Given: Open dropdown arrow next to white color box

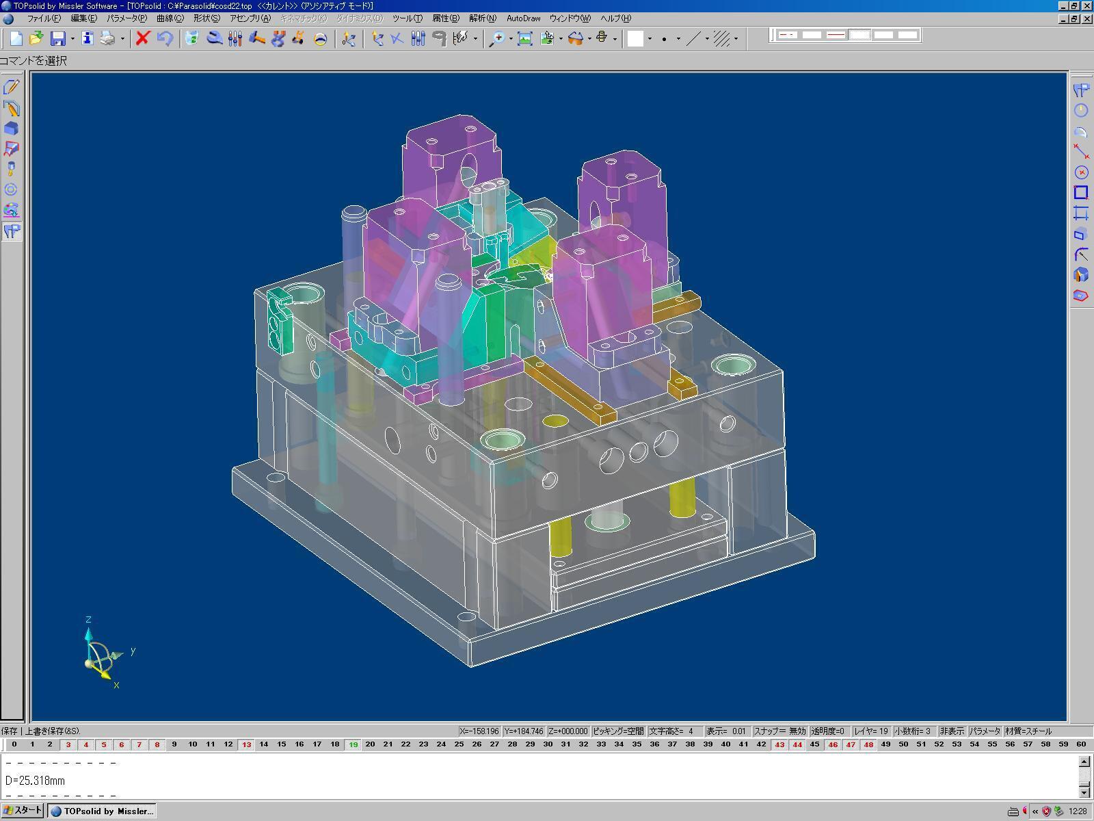Looking at the screenshot, I should click(x=650, y=39).
